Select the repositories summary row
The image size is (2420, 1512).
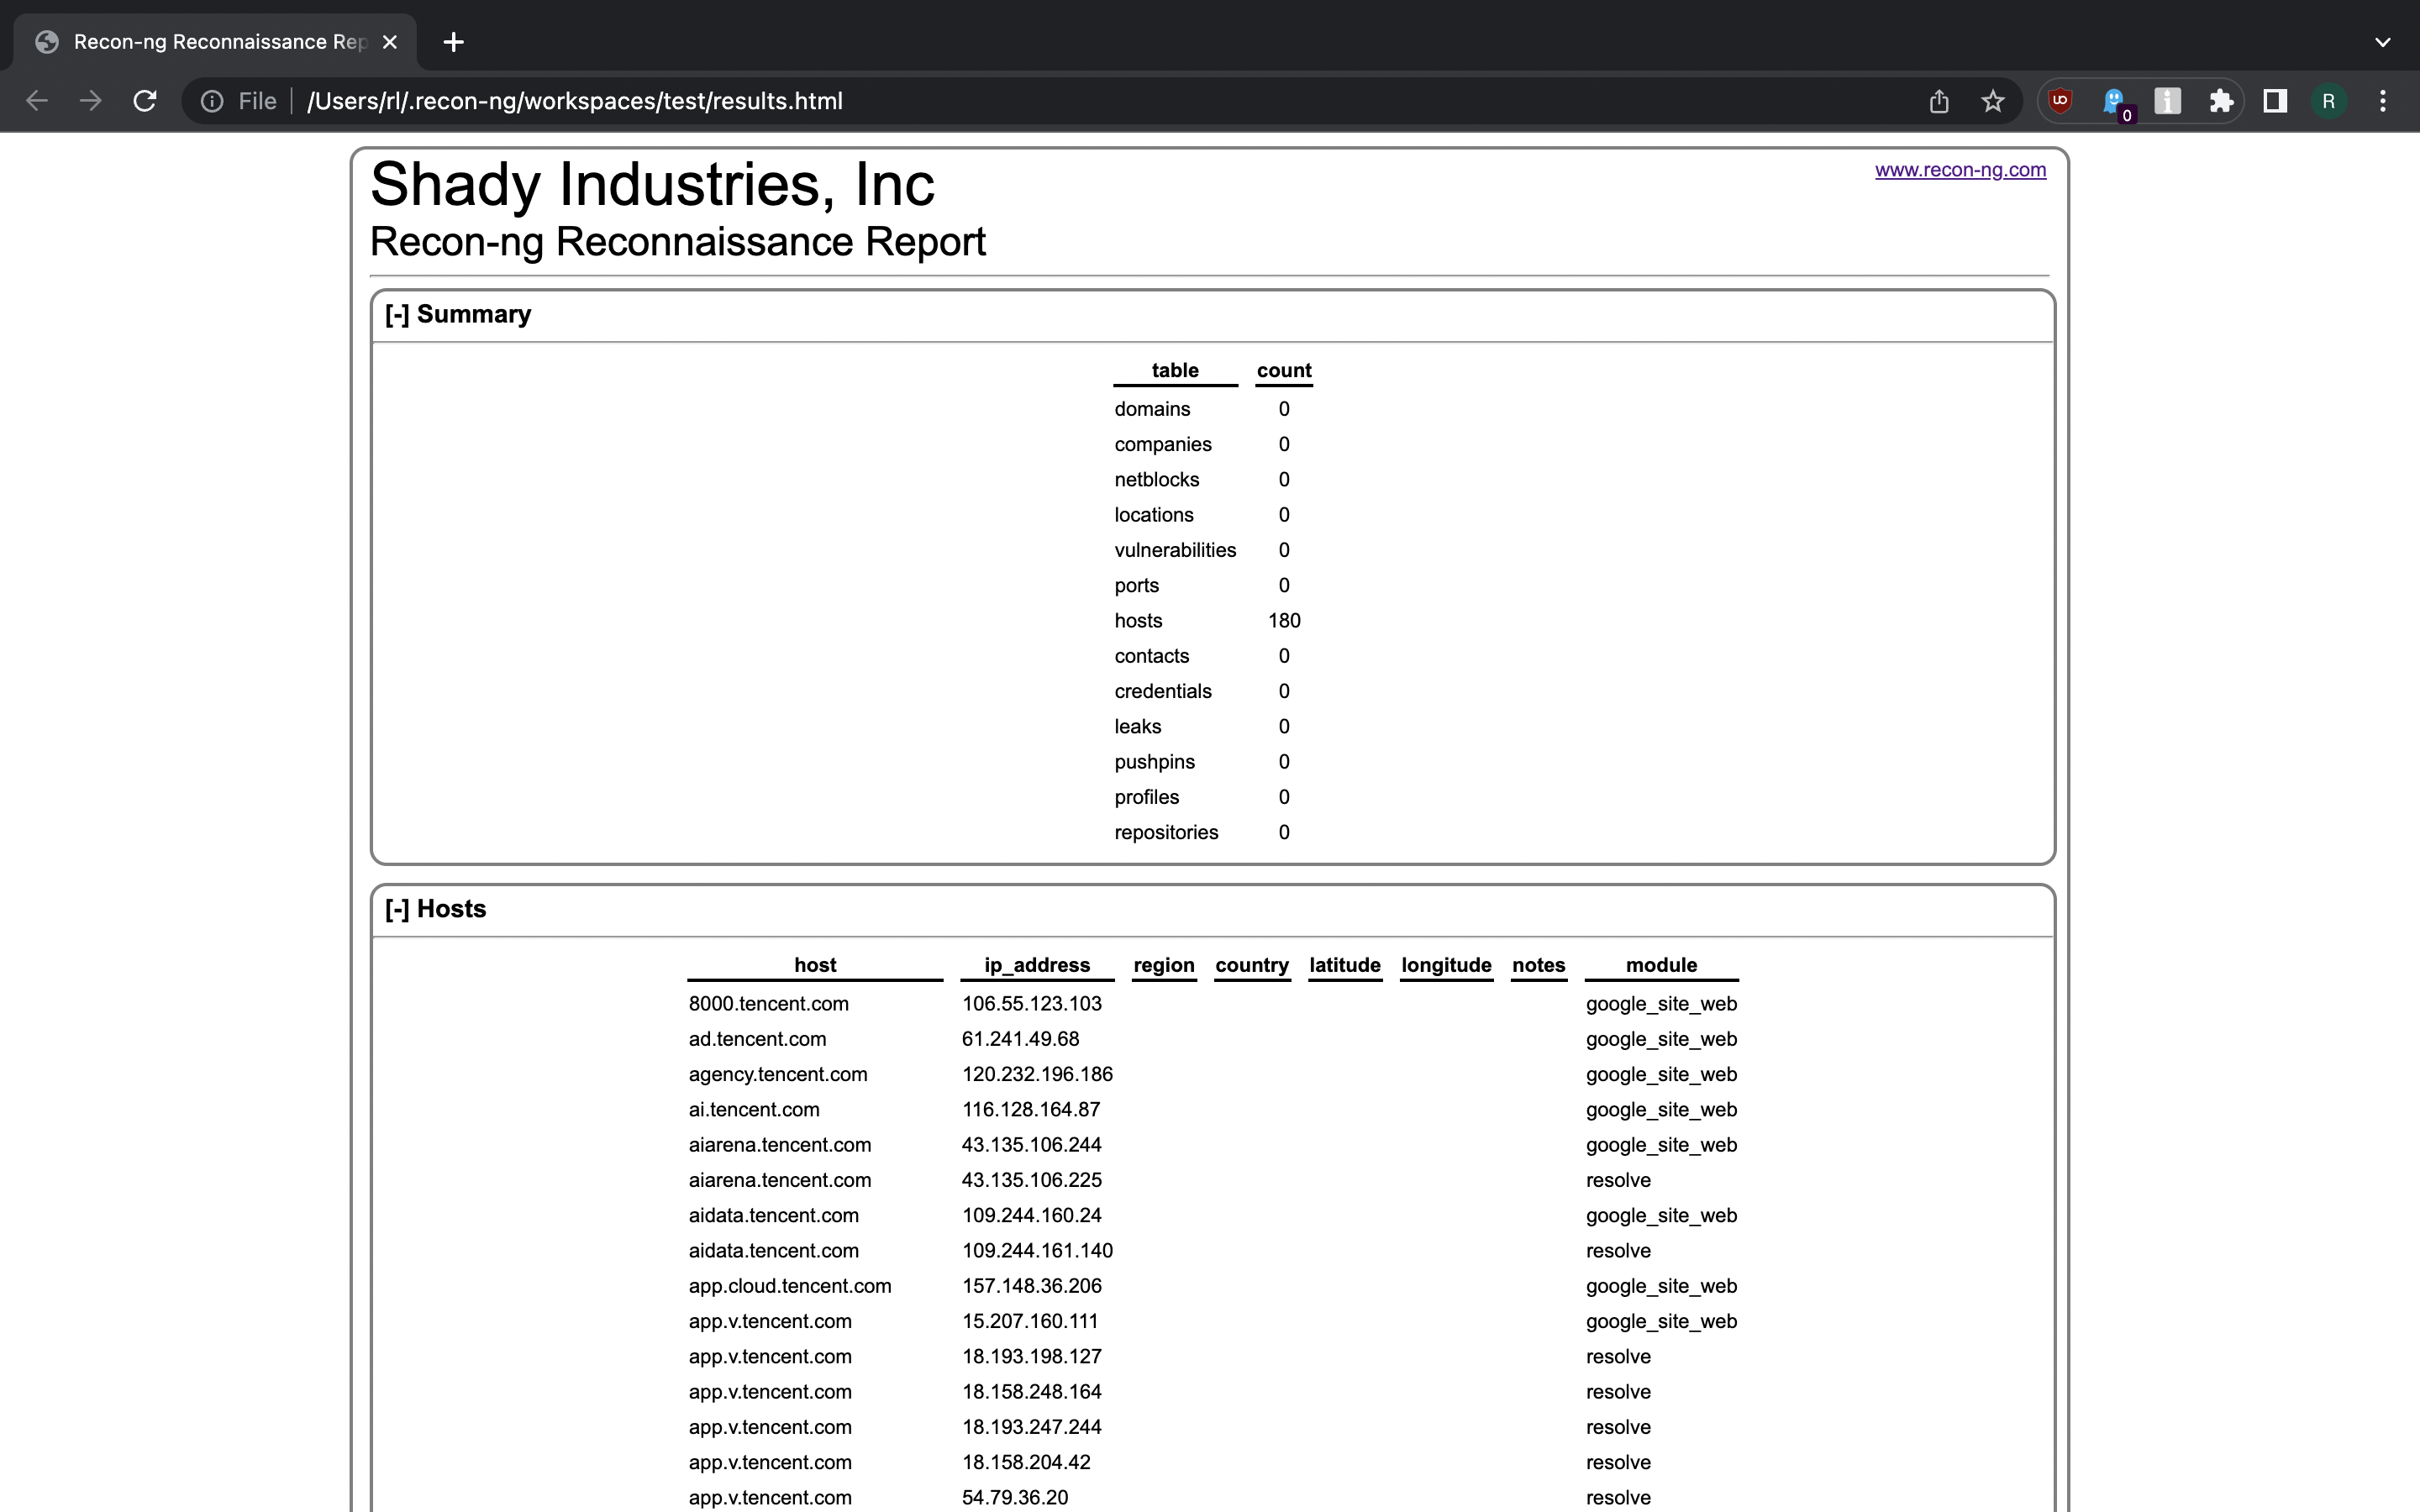[1213, 832]
